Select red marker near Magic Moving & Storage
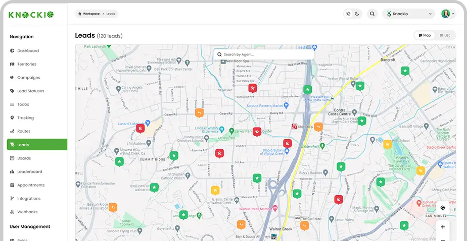The height and width of the screenshot is (241, 467). [x=339, y=199]
